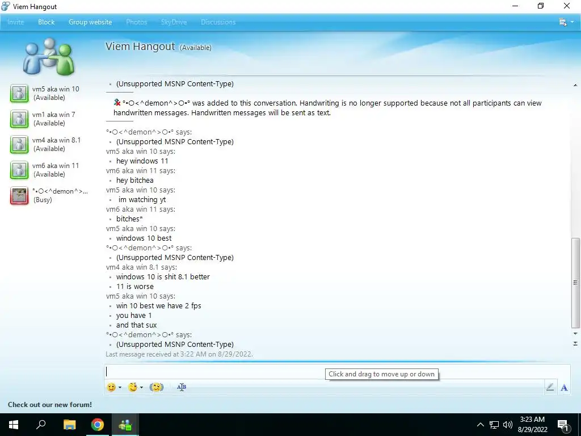Open the Windows Start menu
This screenshot has height=436, width=581.
pos(14,425)
